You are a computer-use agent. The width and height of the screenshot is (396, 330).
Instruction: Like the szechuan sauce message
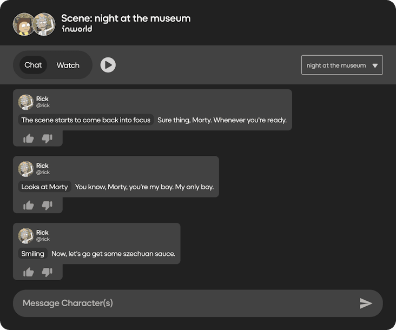pos(29,272)
